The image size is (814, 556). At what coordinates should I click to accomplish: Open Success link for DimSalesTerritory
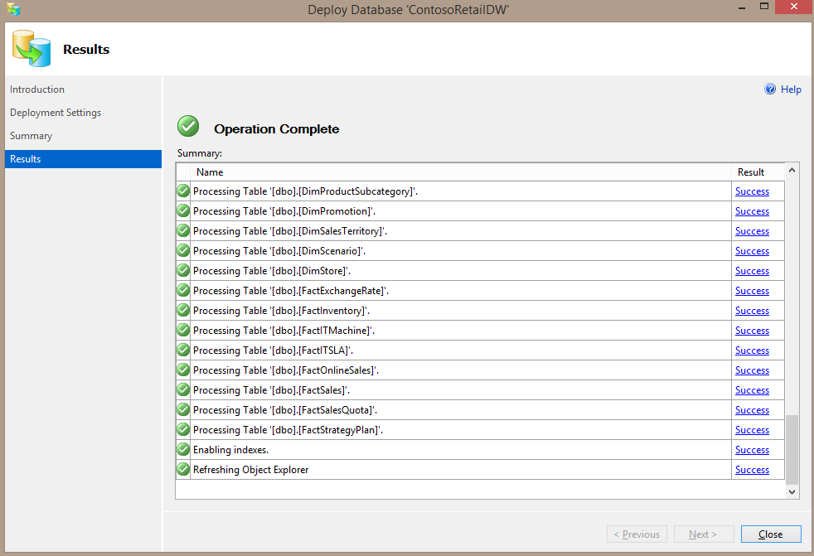click(752, 231)
